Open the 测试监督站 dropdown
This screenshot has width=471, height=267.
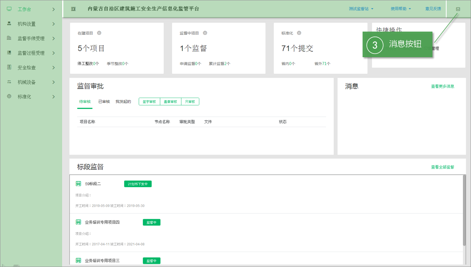click(361, 9)
